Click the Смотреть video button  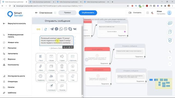pos(135,13)
